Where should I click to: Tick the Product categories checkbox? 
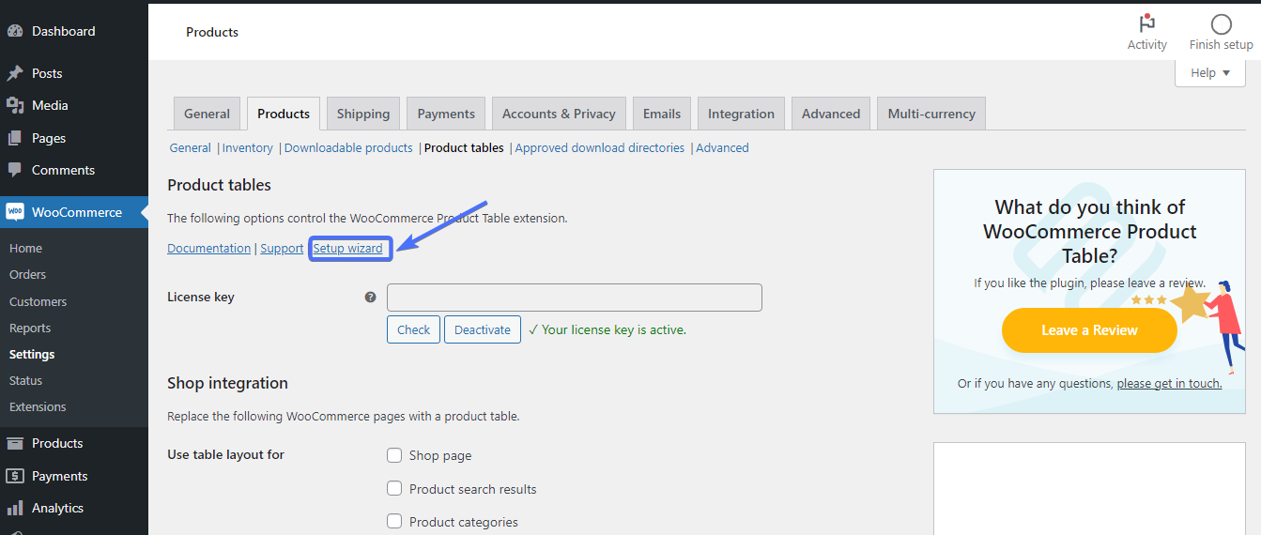394,521
